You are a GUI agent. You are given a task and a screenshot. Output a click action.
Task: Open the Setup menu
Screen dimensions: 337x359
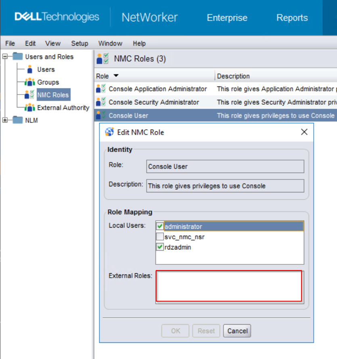[80, 43]
